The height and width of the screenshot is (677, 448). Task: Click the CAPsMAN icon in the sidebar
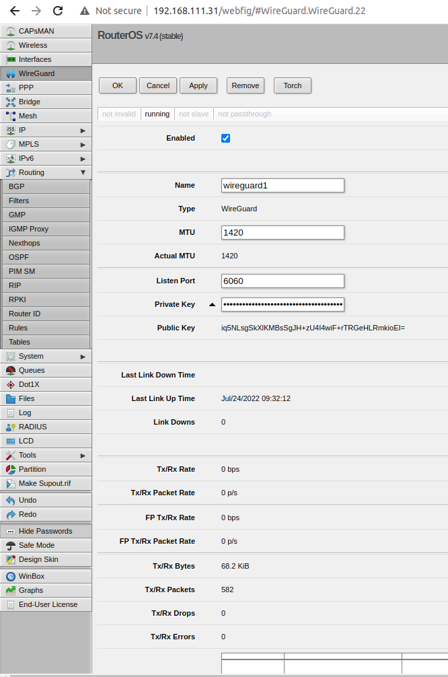[x=10, y=32]
